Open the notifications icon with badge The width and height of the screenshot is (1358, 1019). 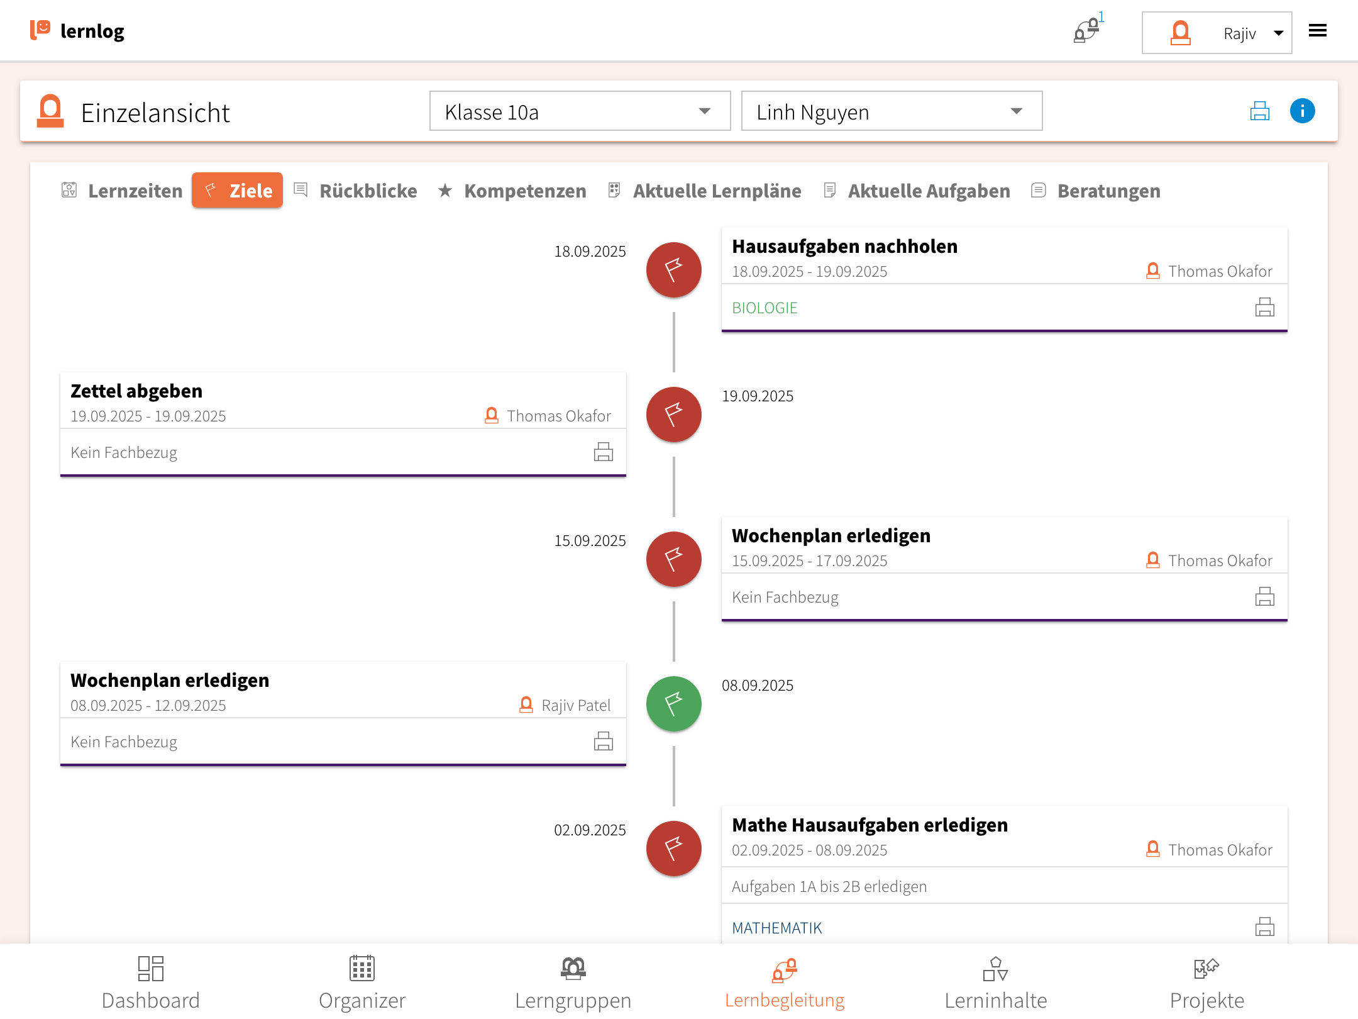pos(1087,30)
